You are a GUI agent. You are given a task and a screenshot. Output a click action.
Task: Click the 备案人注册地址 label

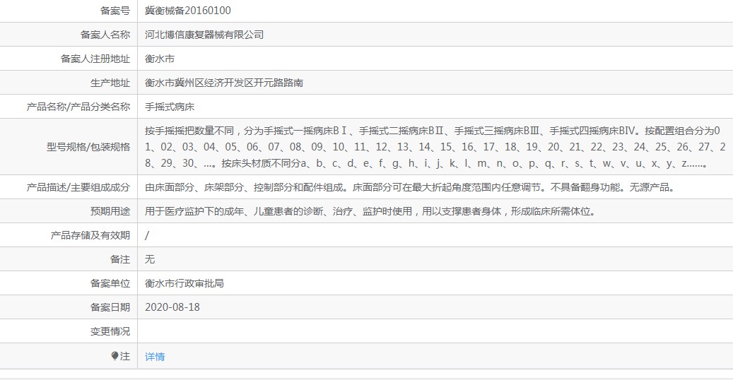click(95, 59)
